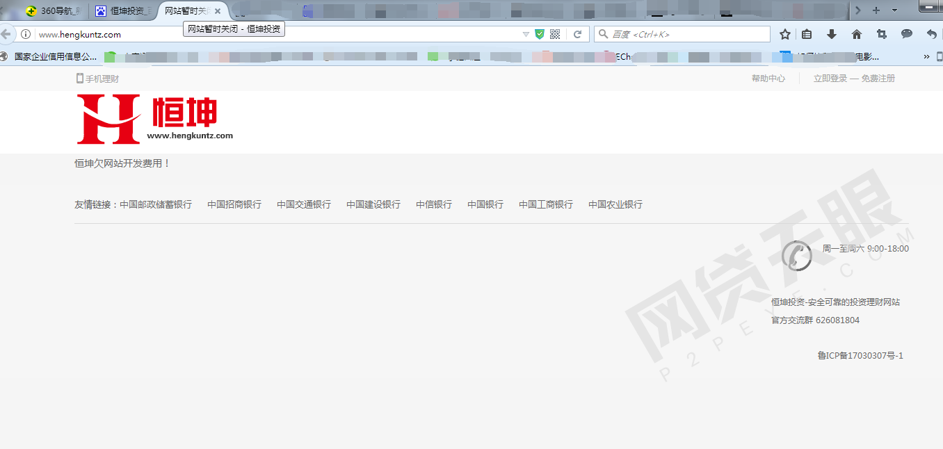Open a new tab with the plus button
943x449 pixels.
click(876, 10)
